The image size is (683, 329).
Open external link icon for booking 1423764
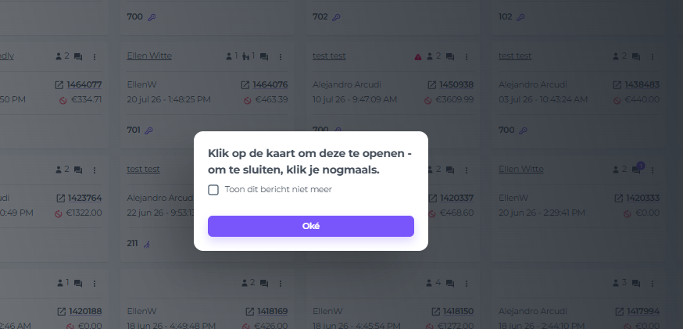[60, 198]
